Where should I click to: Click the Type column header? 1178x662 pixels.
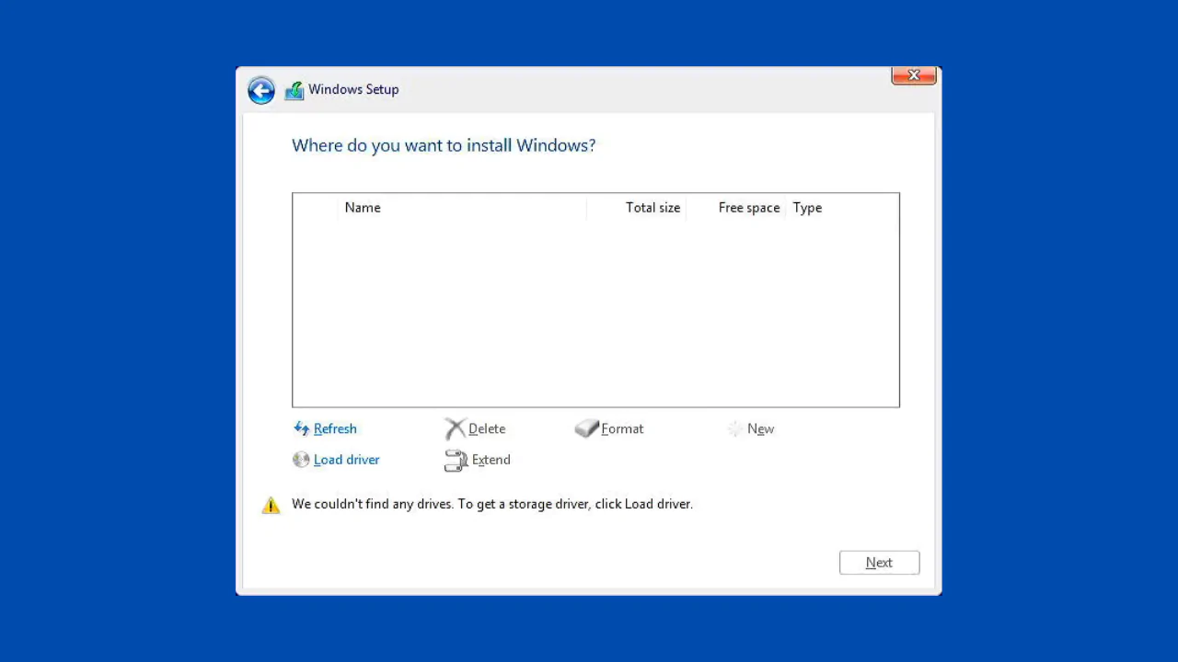tap(841, 208)
